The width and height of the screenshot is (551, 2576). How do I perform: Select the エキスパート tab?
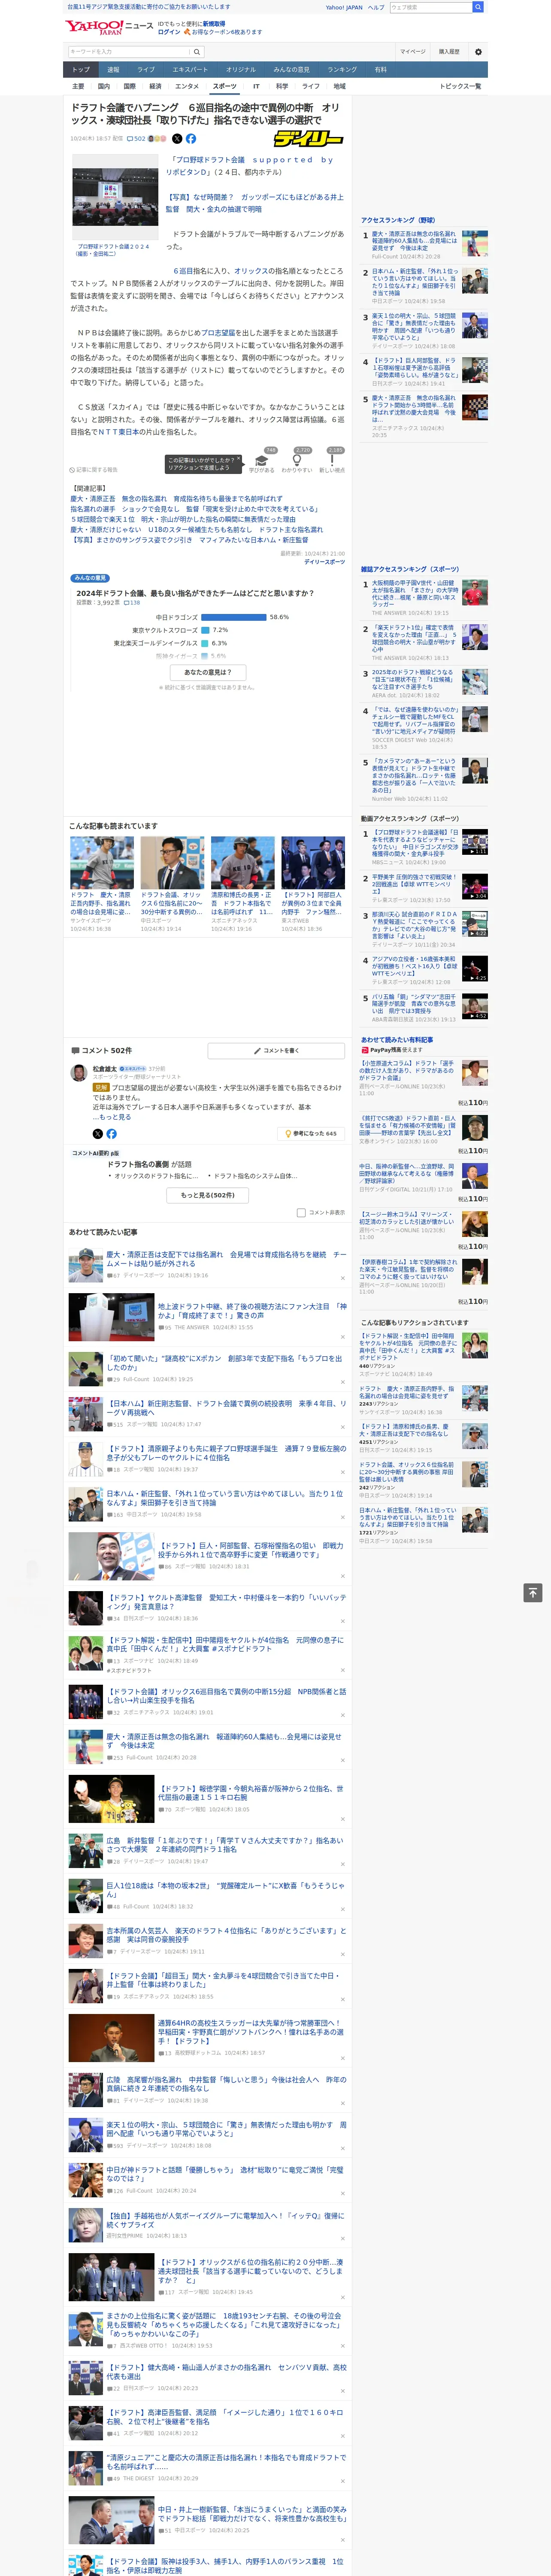(x=190, y=70)
